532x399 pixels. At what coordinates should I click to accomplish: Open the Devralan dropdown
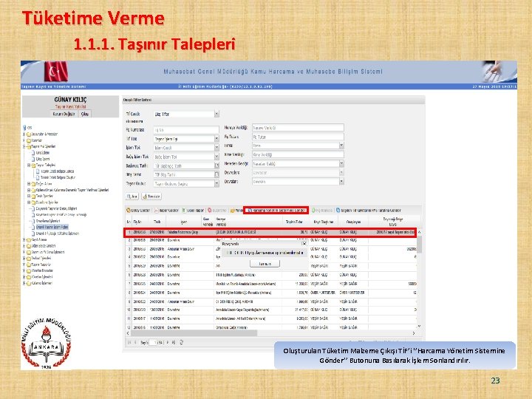tap(341, 182)
